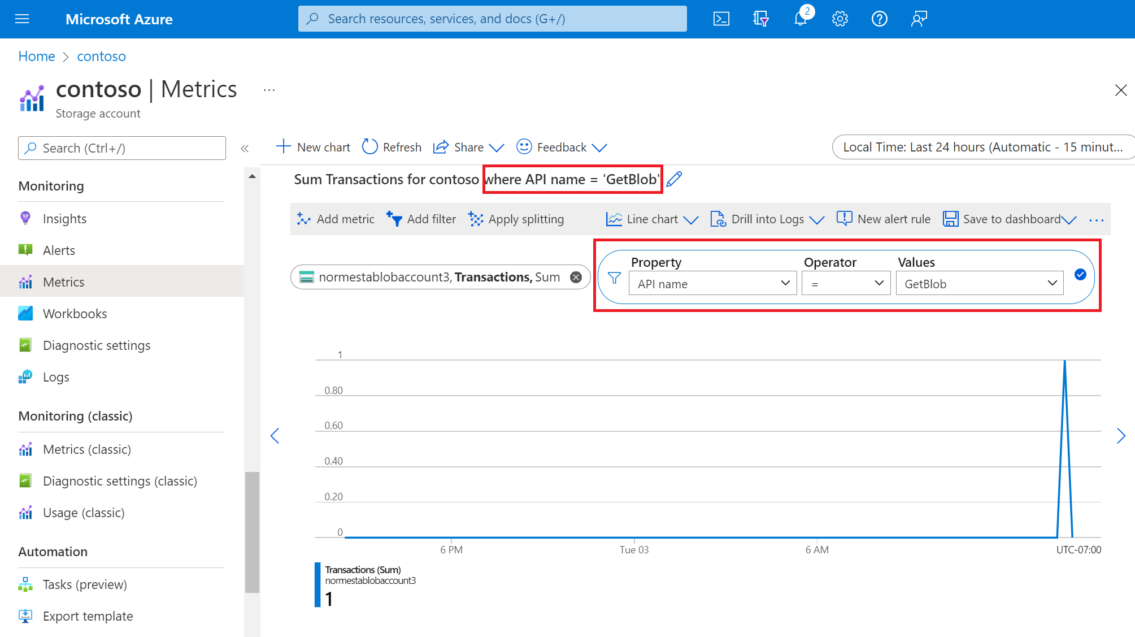
Task: Open the notifications bell
Action: coord(801,18)
